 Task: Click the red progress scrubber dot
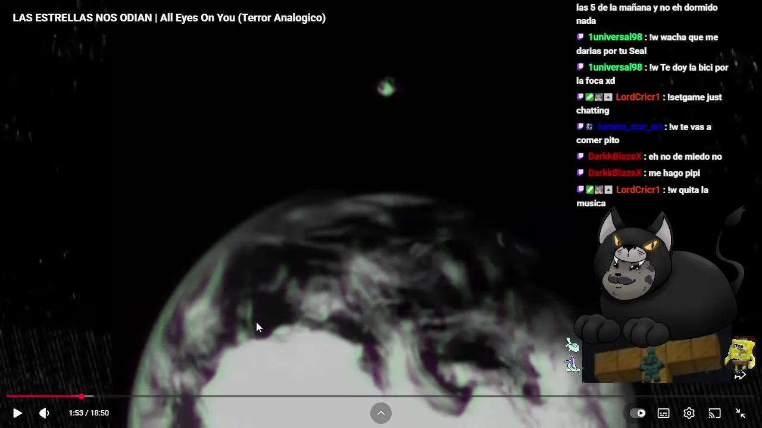point(82,396)
